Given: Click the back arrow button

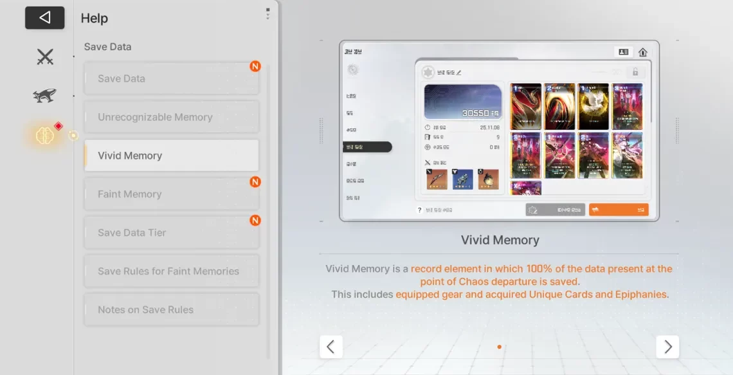Looking at the screenshot, I should click(44, 18).
